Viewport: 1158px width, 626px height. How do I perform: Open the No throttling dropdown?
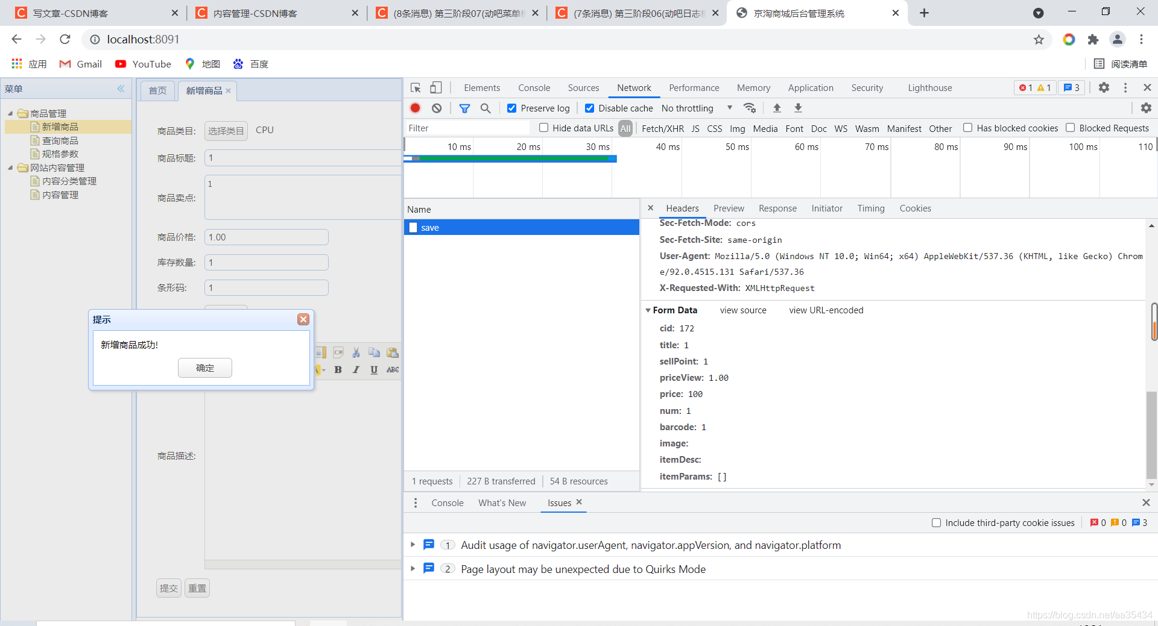(x=697, y=108)
